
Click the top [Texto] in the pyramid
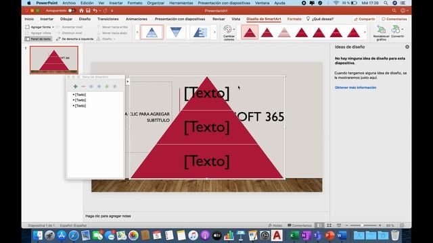207,93
